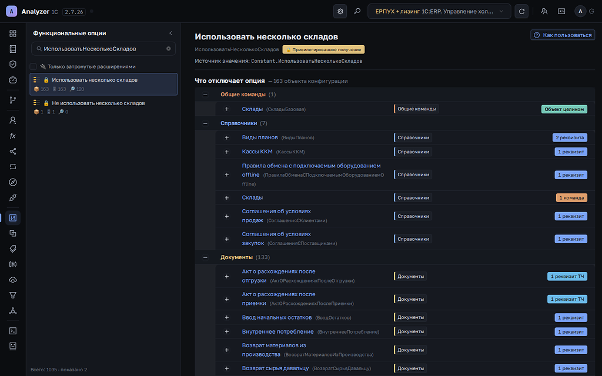Open the Внутреннее потребление document link
This screenshot has width=602, height=376.
277,331
